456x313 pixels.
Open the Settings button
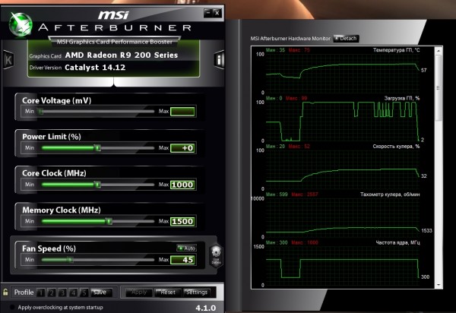pyautogui.click(x=197, y=292)
